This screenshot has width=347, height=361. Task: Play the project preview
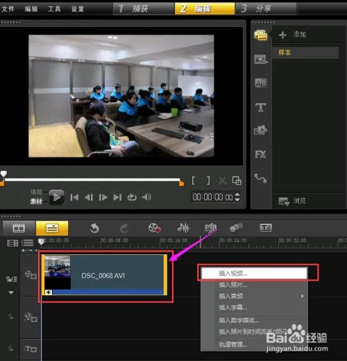pos(57,197)
